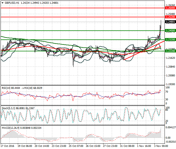176x149 pixels.
Task: Select the current price label 1.24801
Action: coord(170,22)
